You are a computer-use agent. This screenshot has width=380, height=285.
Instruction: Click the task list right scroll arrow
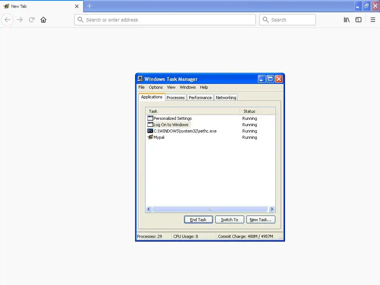click(x=272, y=209)
